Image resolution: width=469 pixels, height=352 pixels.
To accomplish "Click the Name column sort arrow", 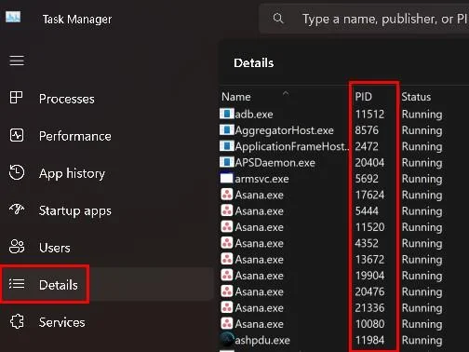I will [x=286, y=92].
